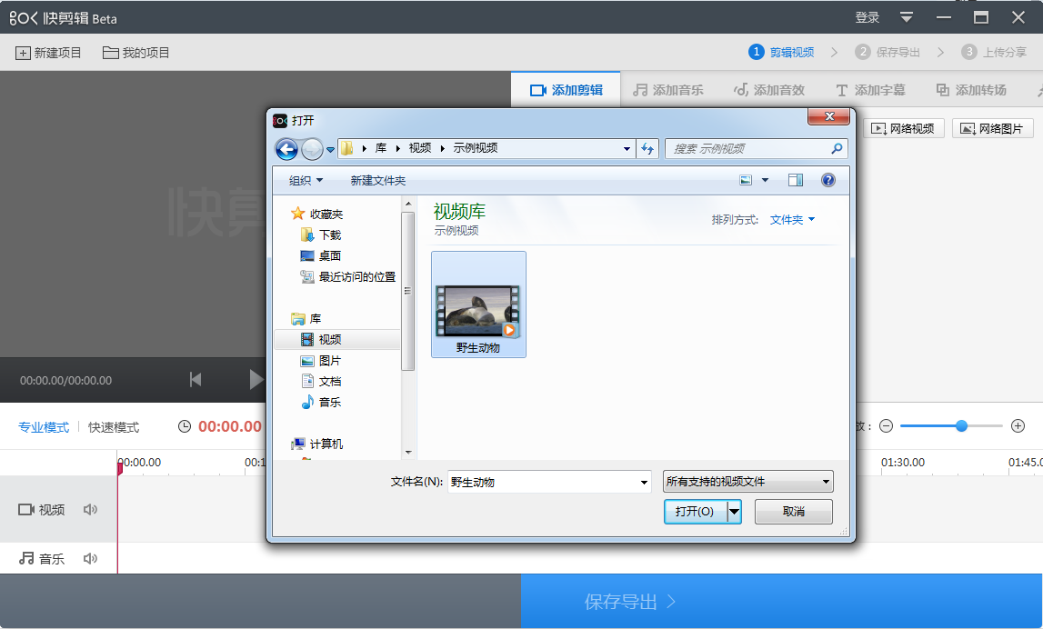Click the red playhead marker at 00:00.00
The image size is (1043, 629).
point(120,468)
